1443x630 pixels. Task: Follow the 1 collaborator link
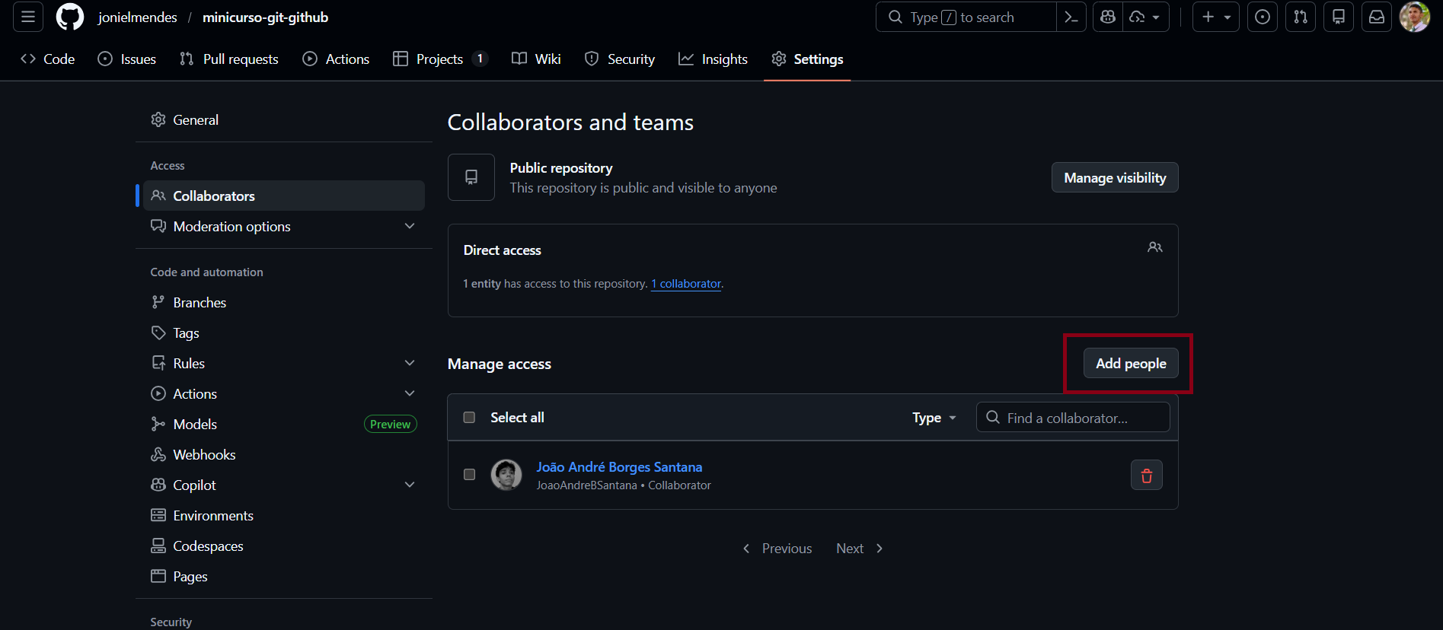[x=686, y=284]
